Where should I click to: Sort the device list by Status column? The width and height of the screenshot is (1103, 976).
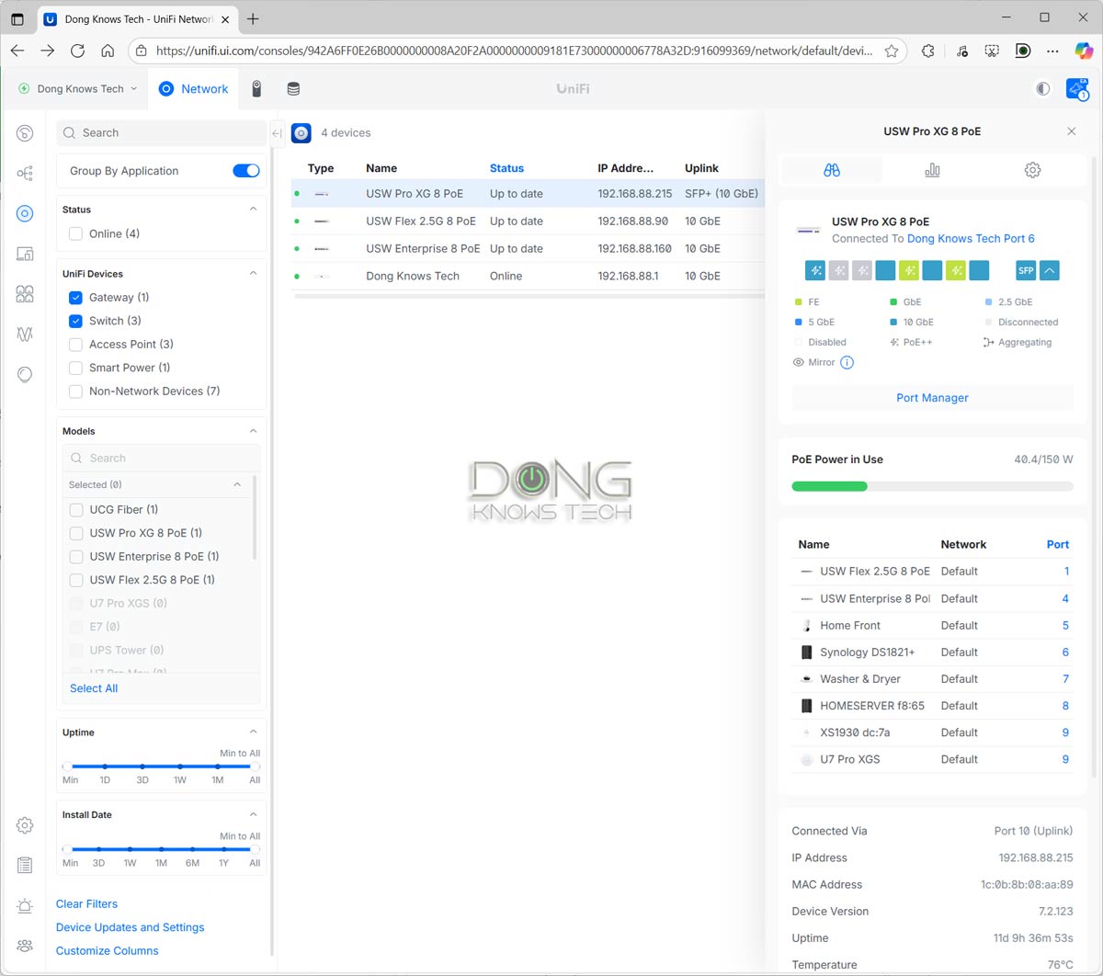506,168
